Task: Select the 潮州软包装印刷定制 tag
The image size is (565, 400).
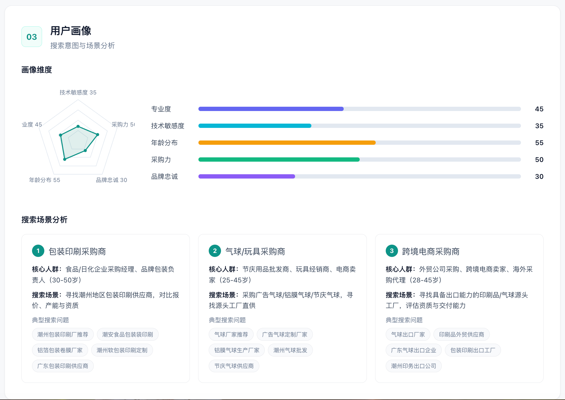Action: [122, 350]
